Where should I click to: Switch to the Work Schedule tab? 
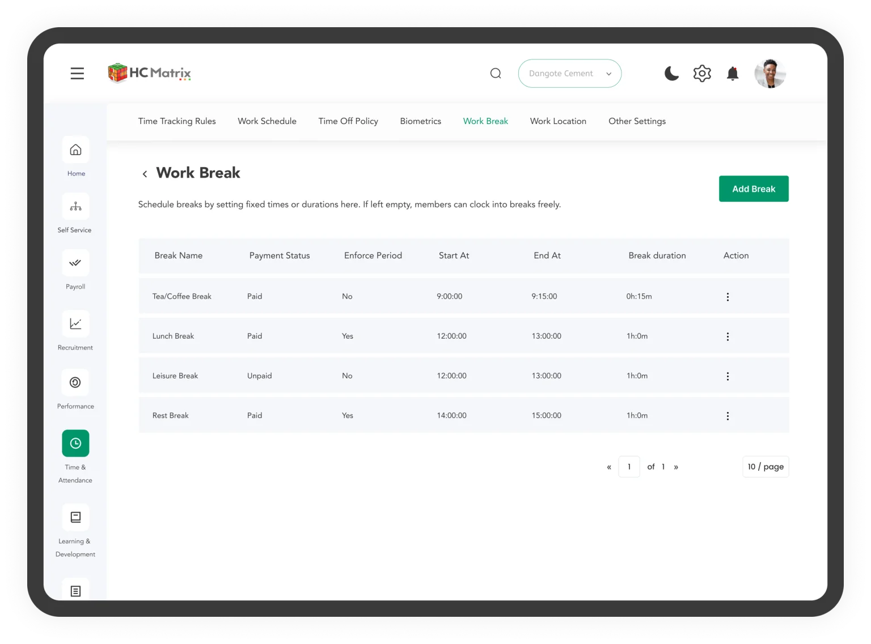[267, 121]
